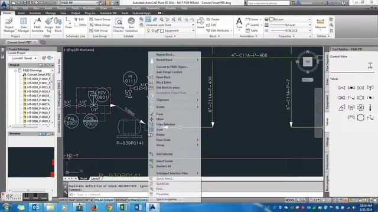Open the Data Manager tool
378x212 pixels.
[x=24, y=25]
